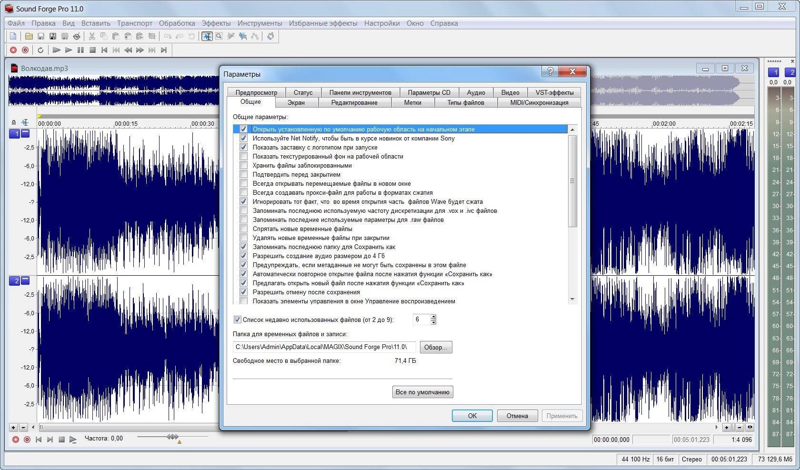Screen dimensions: 800x470
Task: Create a new file with the New toolbar icon
Action: pos(13,36)
